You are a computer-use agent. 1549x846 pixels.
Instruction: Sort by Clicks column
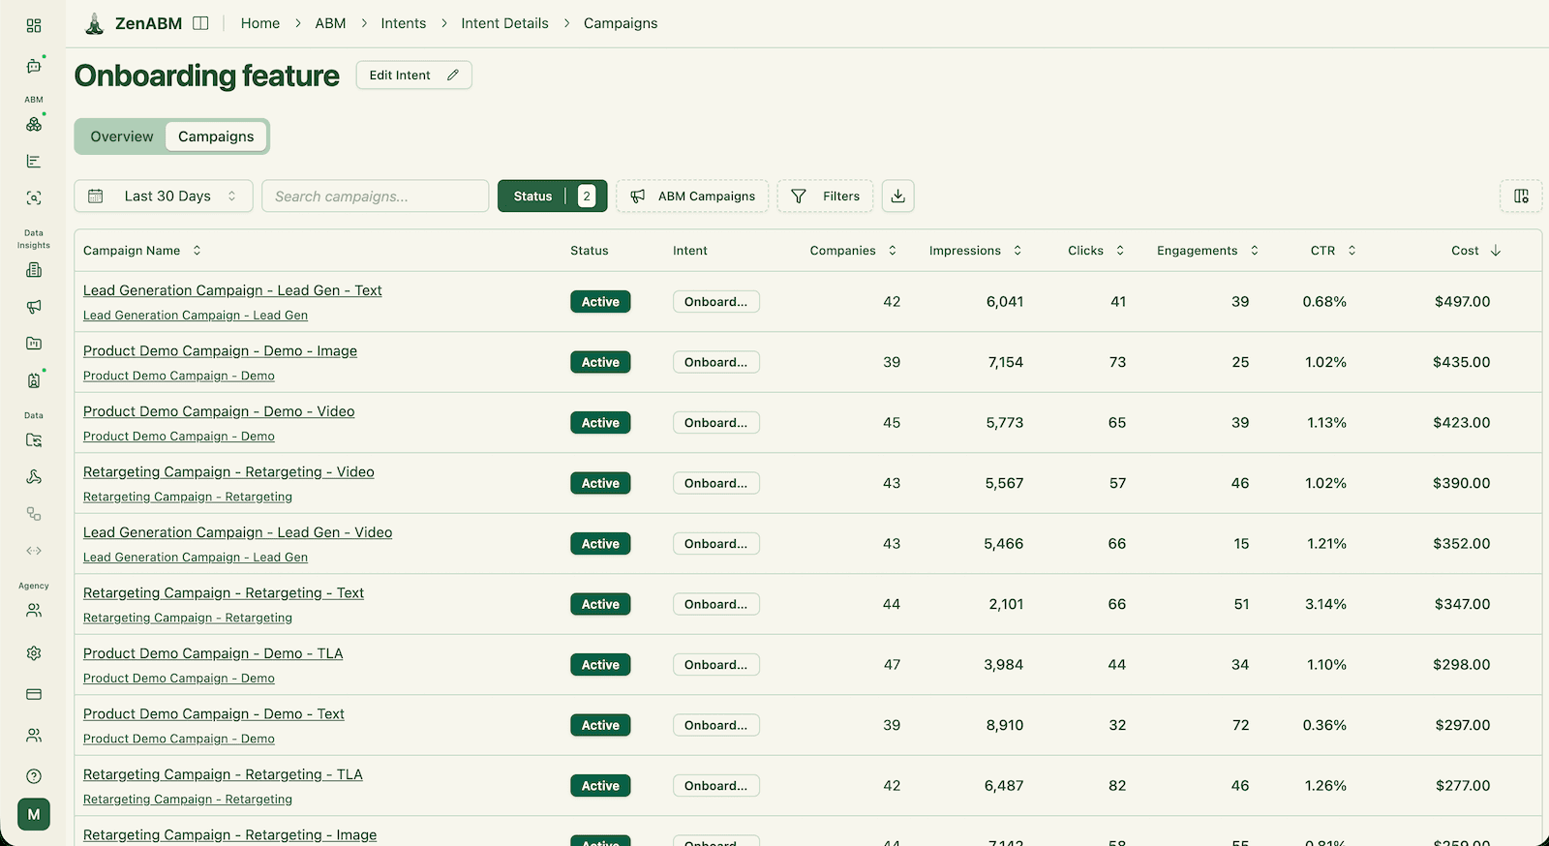pos(1096,251)
